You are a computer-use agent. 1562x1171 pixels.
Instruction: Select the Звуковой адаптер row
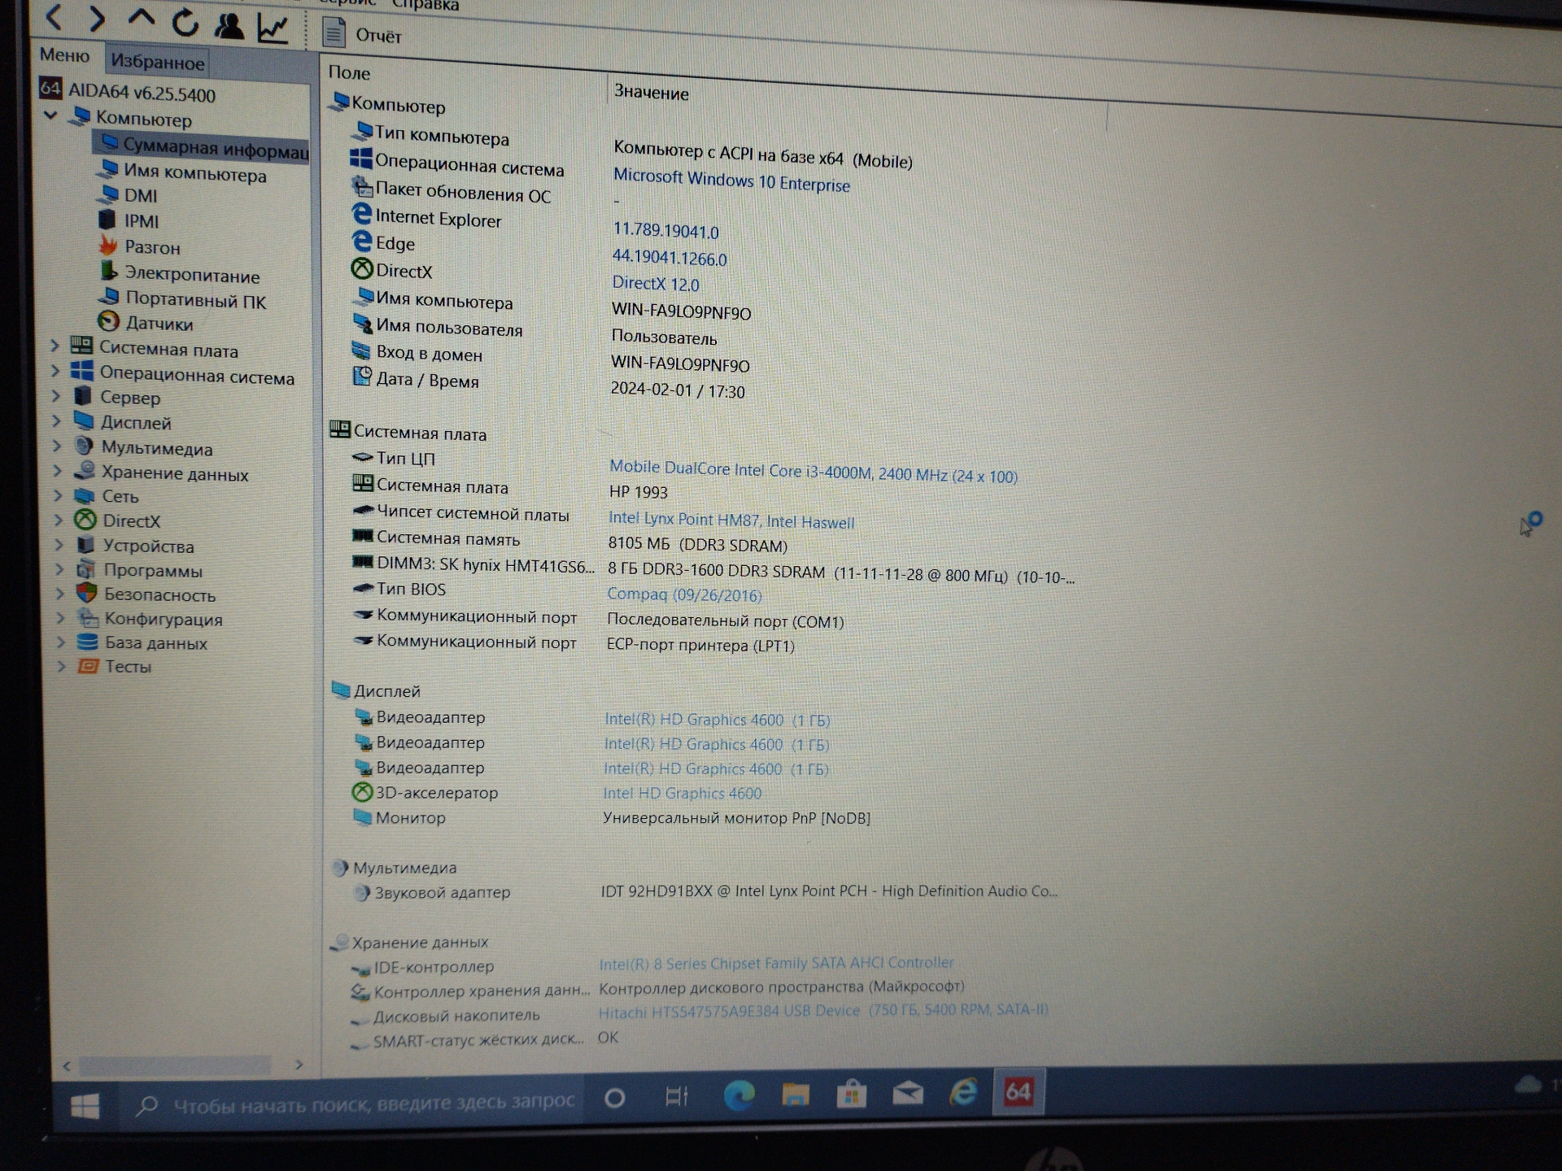click(705, 891)
